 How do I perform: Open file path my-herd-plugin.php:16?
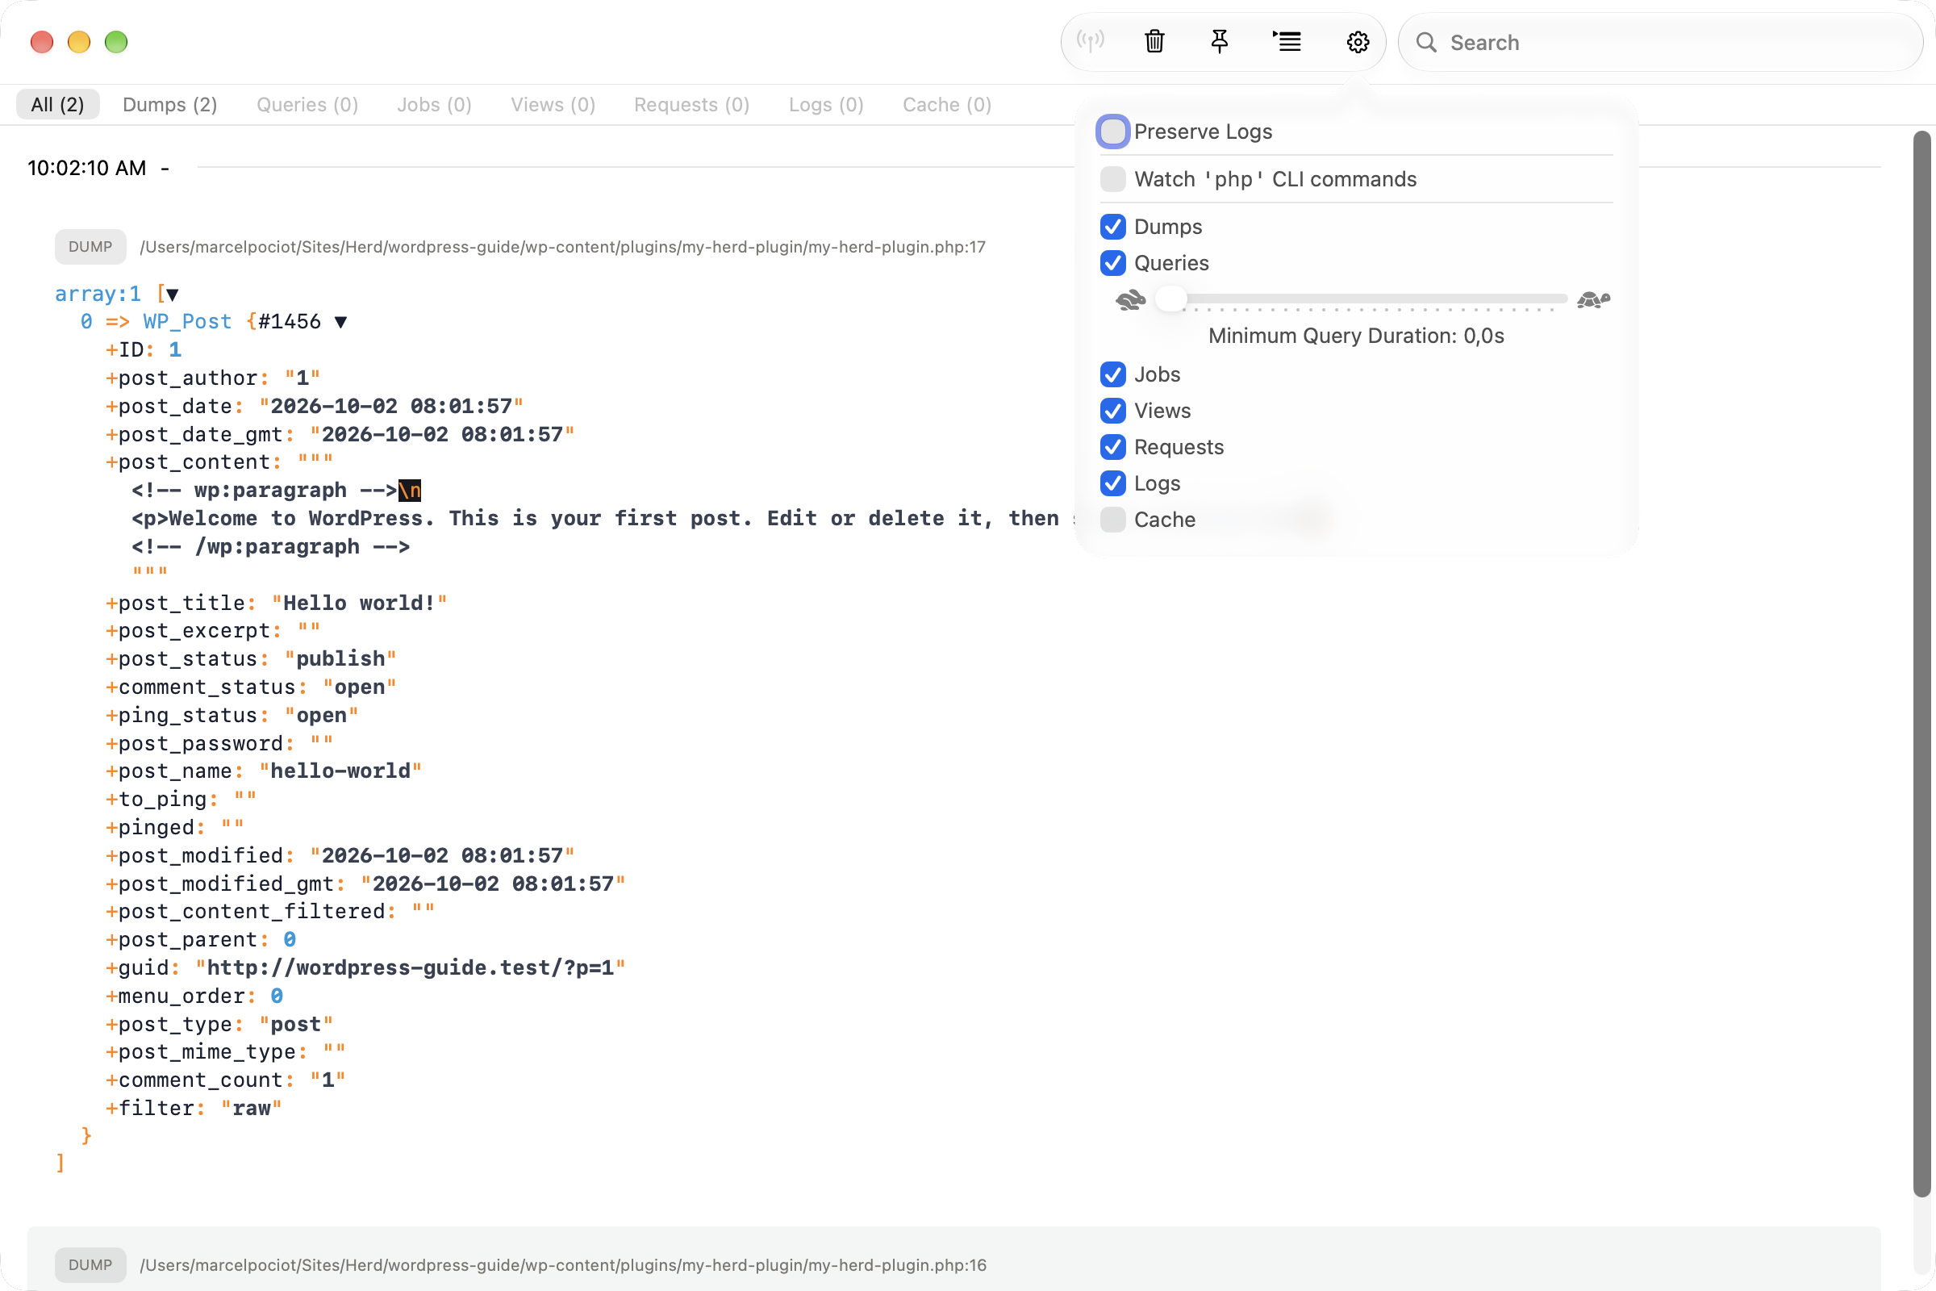562,1265
